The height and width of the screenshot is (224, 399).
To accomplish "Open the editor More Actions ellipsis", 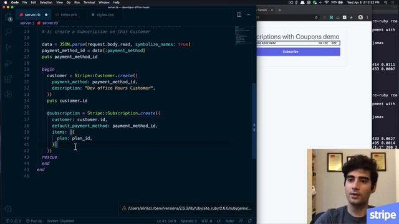I will click(x=248, y=15).
